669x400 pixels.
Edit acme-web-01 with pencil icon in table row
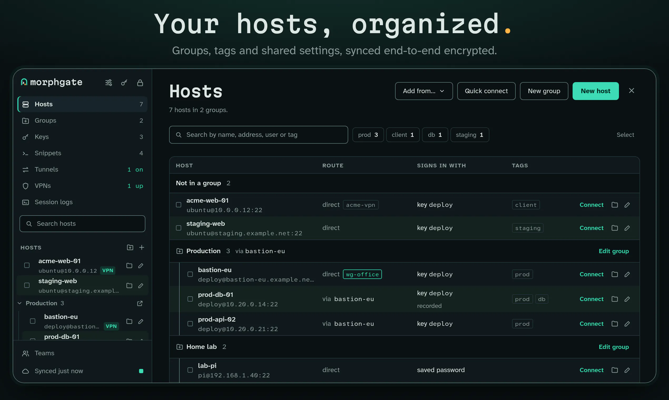coord(627,205)
